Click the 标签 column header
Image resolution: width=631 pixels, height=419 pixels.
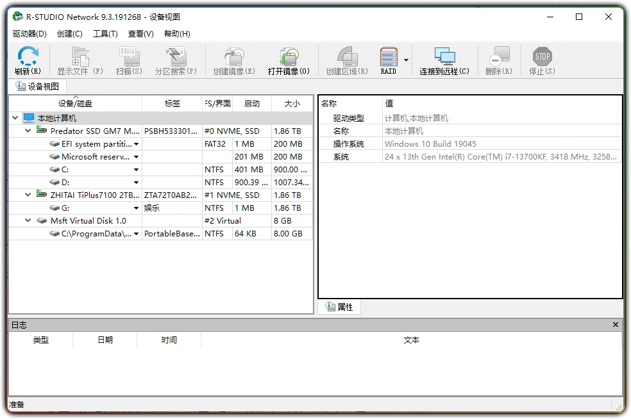click(172, 104)
